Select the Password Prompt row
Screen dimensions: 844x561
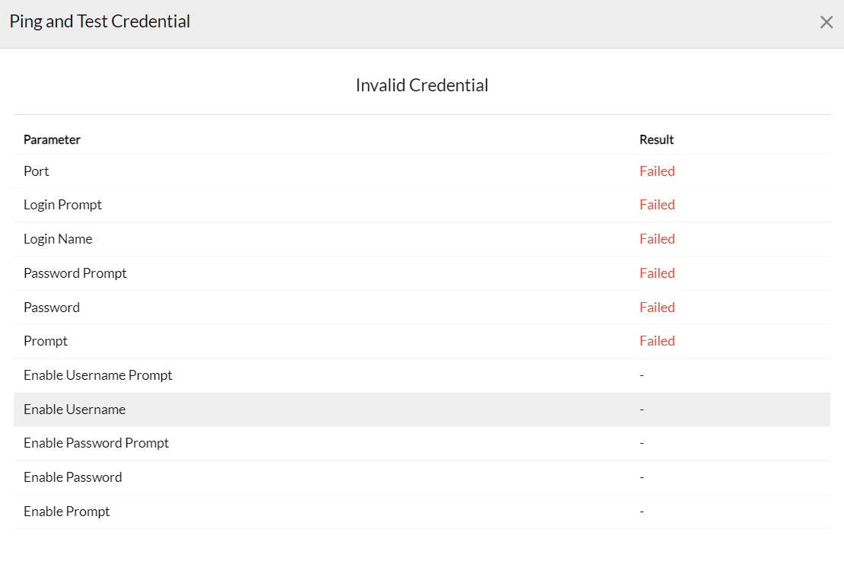(75, 273)
